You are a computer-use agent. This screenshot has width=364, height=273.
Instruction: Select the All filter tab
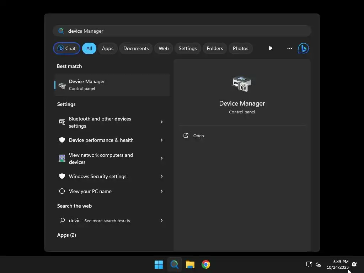click(x=89, y=48)
